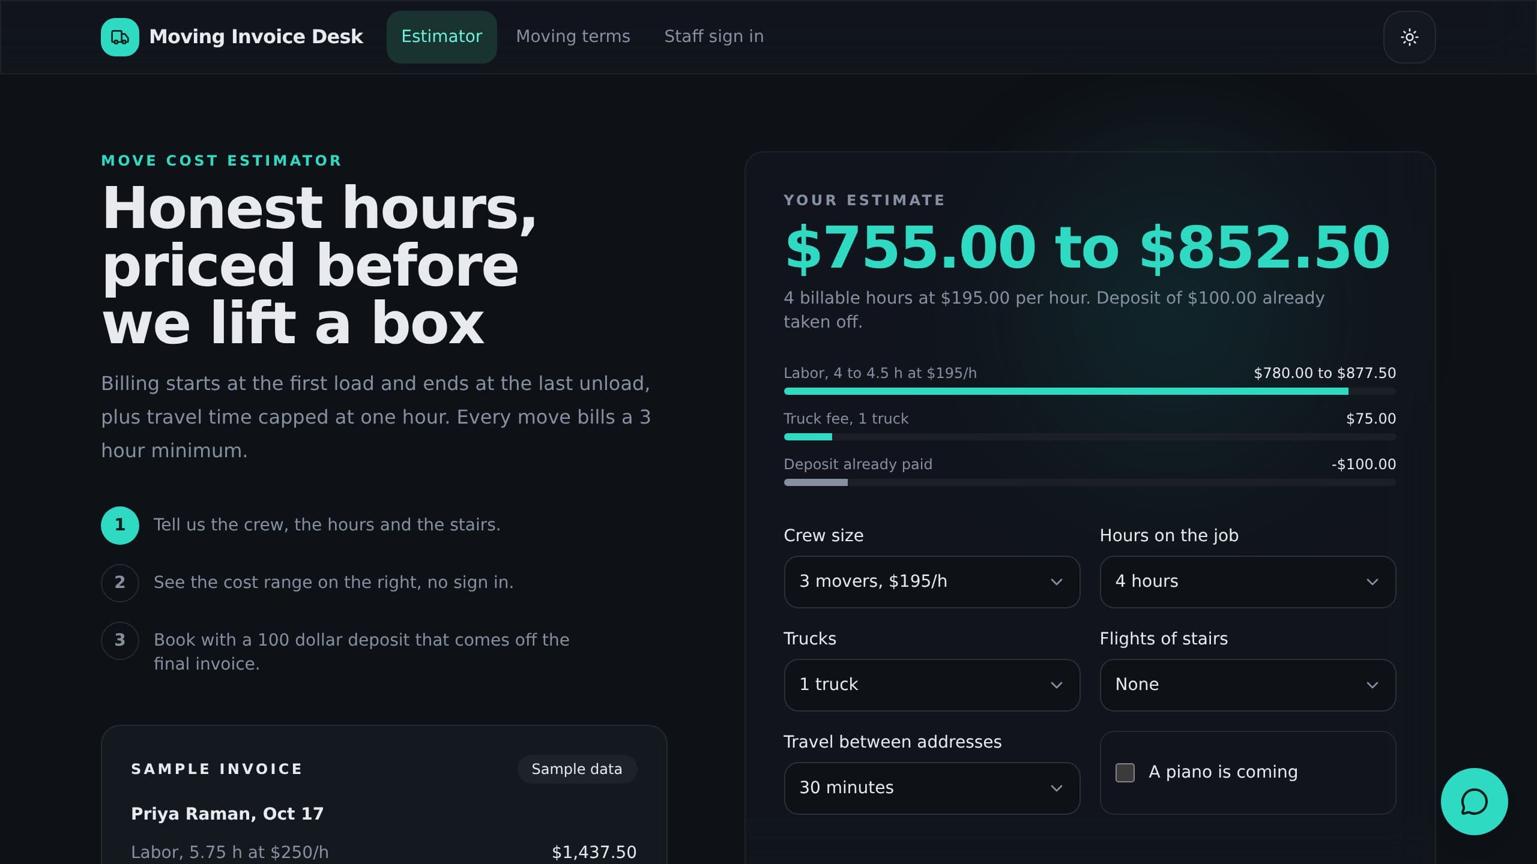Open the '1 truck' dropdown
1537x864 pixels.
pos(932,685)
